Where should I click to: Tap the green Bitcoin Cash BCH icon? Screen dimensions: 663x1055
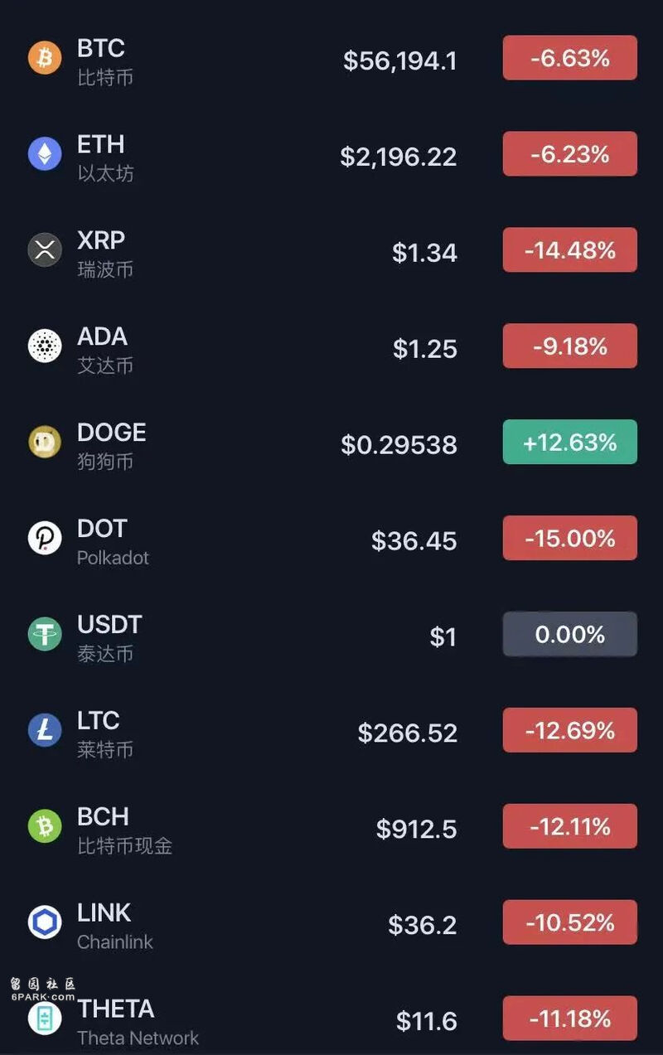45,826
